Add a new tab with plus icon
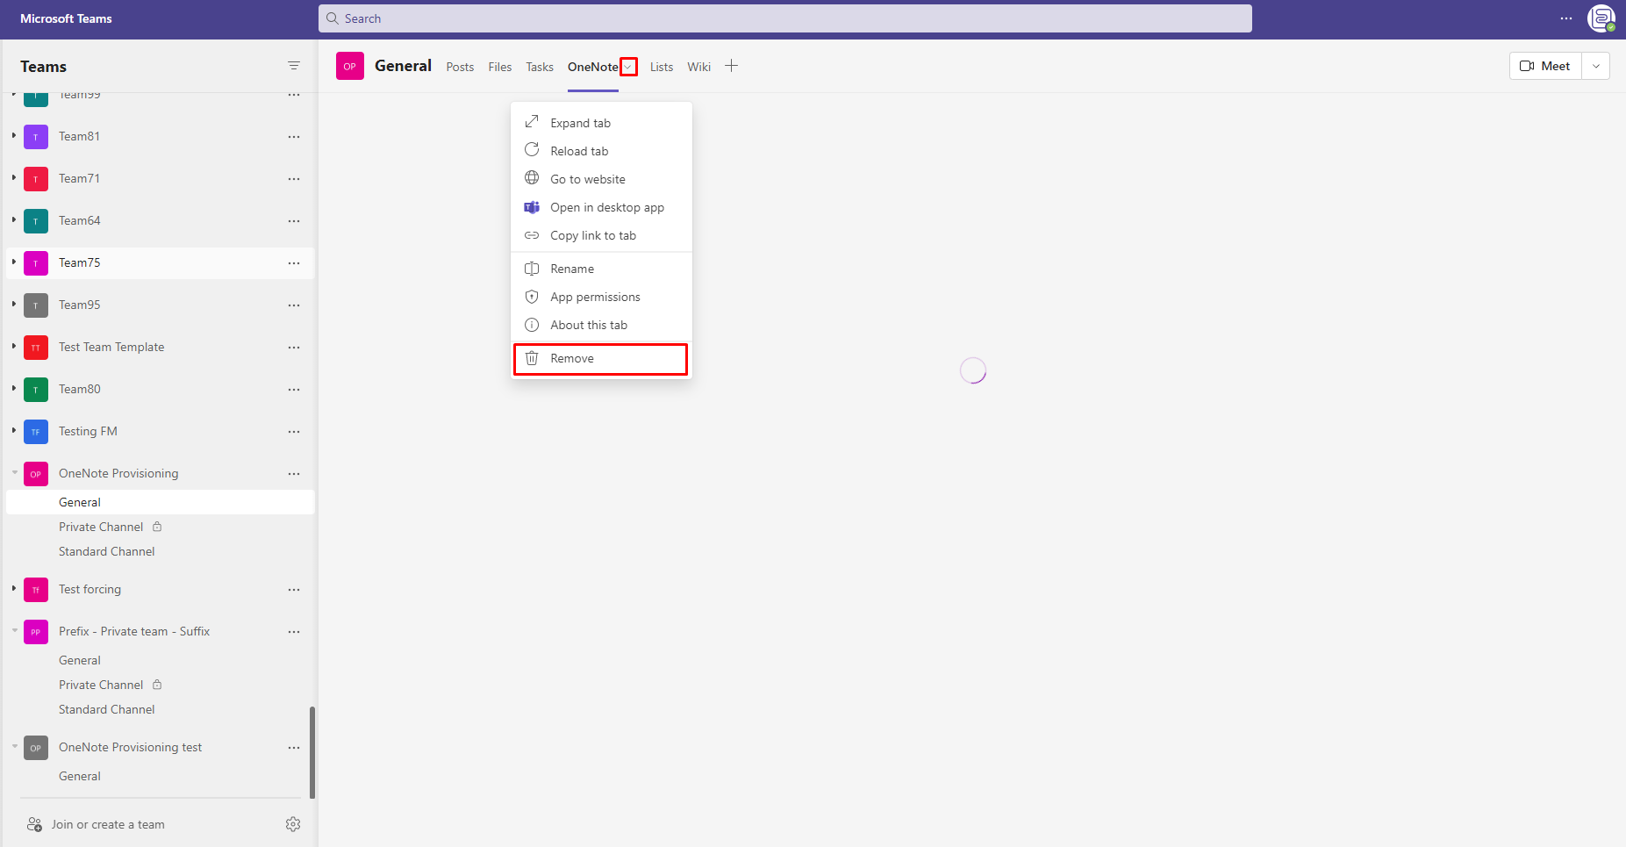The height and width of the screenshot is (847, 1626). click(731, 66)
